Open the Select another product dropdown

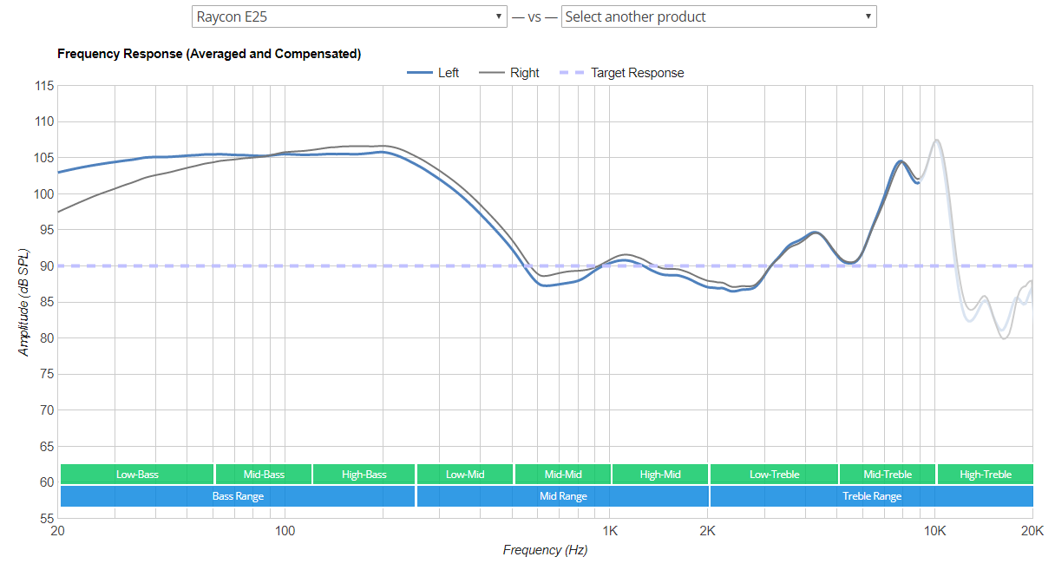[719, 16]
